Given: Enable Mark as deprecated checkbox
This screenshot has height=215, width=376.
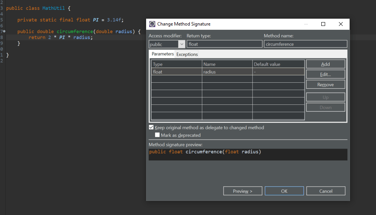Looking at the screenshot, I should click(x=157, y=135).
